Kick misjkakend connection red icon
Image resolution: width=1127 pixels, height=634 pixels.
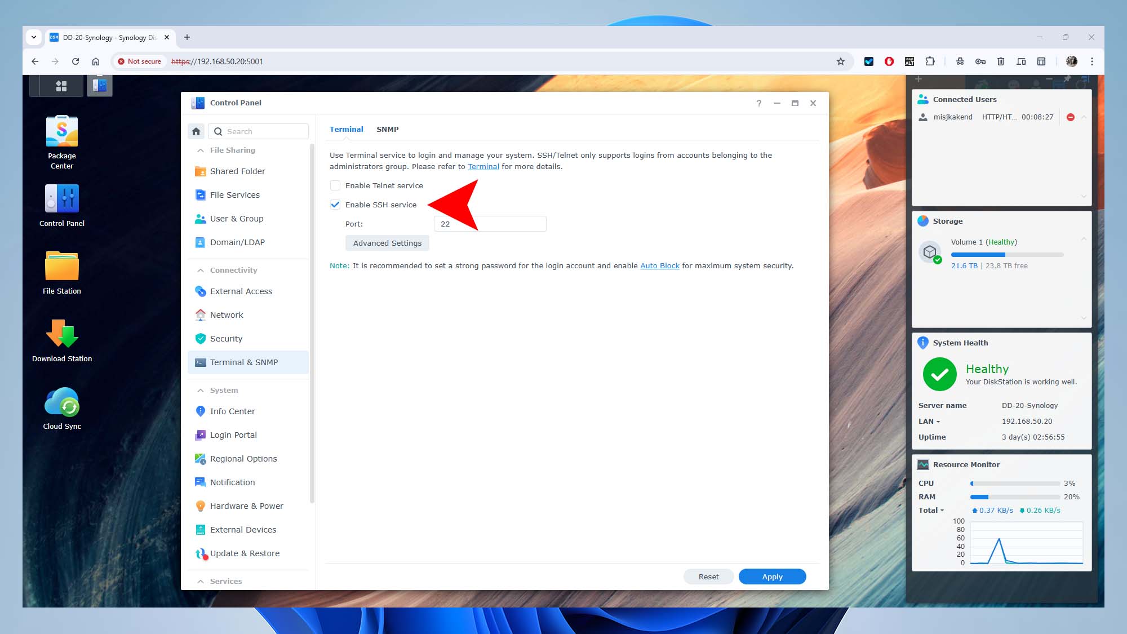pos(1070,117)
